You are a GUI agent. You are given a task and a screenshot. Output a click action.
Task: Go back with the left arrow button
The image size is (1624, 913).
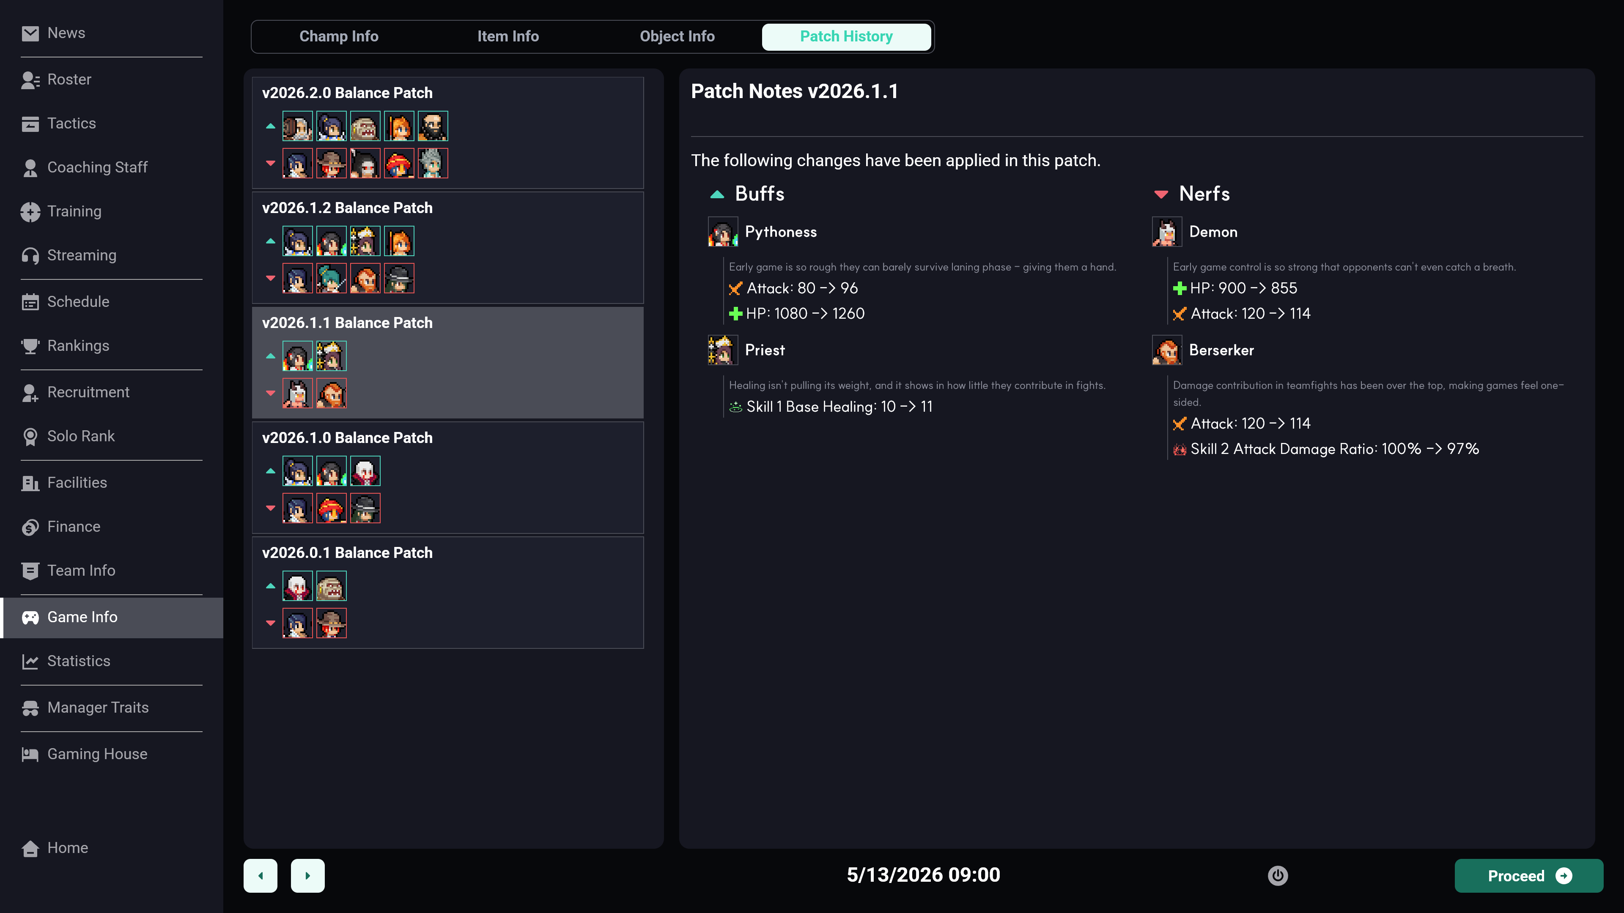pos(261,875)
